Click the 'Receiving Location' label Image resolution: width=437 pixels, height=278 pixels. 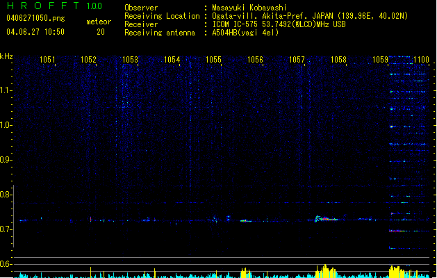point(162,16)
